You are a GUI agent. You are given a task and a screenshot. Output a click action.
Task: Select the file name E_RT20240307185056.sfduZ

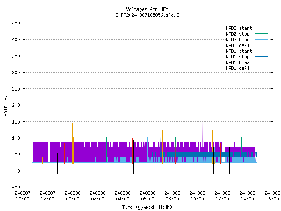point(147,15)
